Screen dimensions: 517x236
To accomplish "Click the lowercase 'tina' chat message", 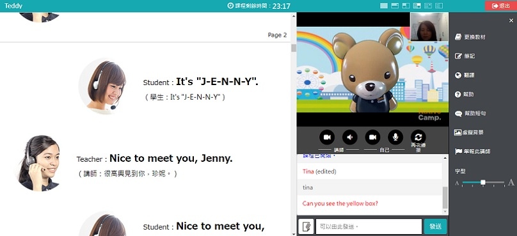I will [x=308, y=187].
